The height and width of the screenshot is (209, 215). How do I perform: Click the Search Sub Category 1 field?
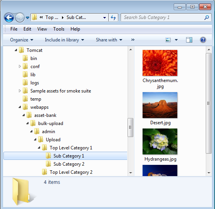pos(163,17)
